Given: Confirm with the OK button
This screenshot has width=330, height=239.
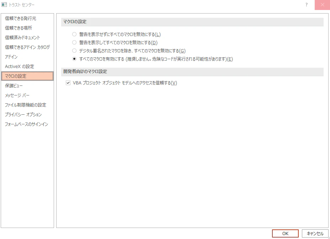Looking at the screenshot, I should (285, 234).
